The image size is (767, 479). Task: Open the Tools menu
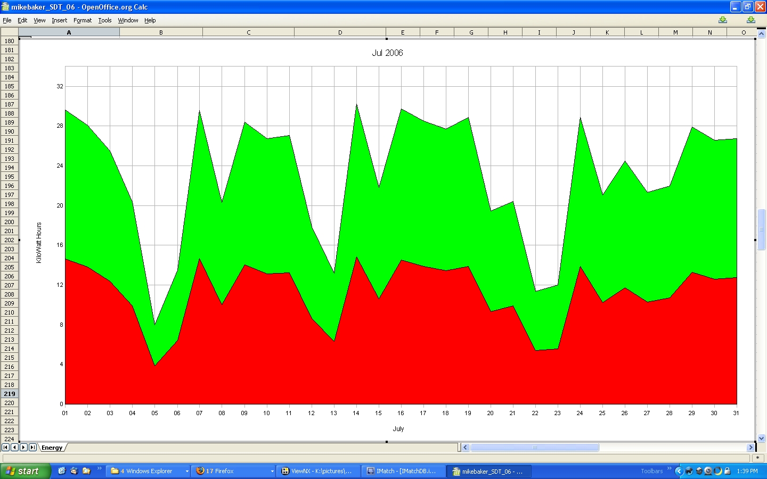105,20
